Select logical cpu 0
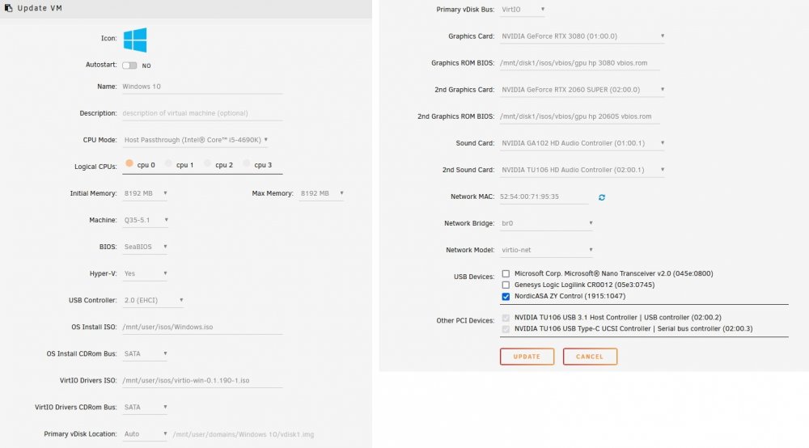This screenshot has height=448, width=809. coord(129,163)
